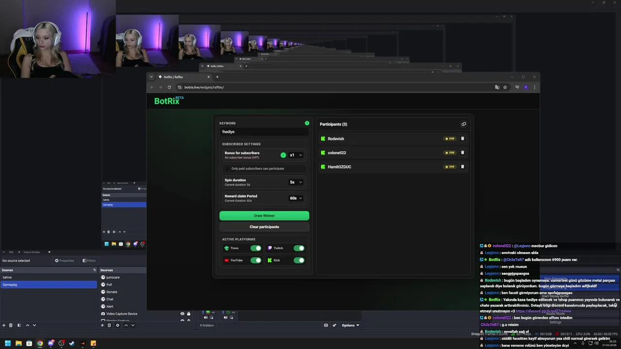Viewport: 621px width, 349px height.
Task: Move the source down in the Sources panel
Action: [x=133, y=325]
